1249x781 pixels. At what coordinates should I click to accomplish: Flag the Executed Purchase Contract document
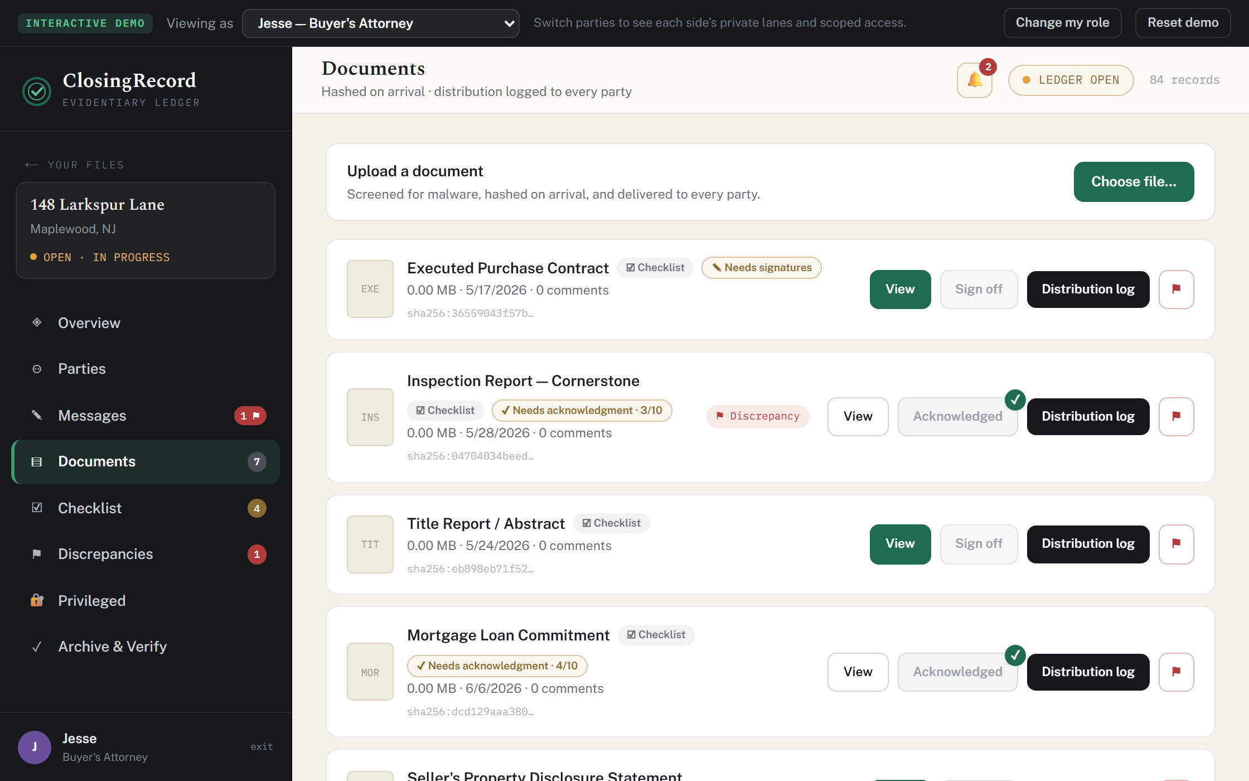(x=1176, y=289)
